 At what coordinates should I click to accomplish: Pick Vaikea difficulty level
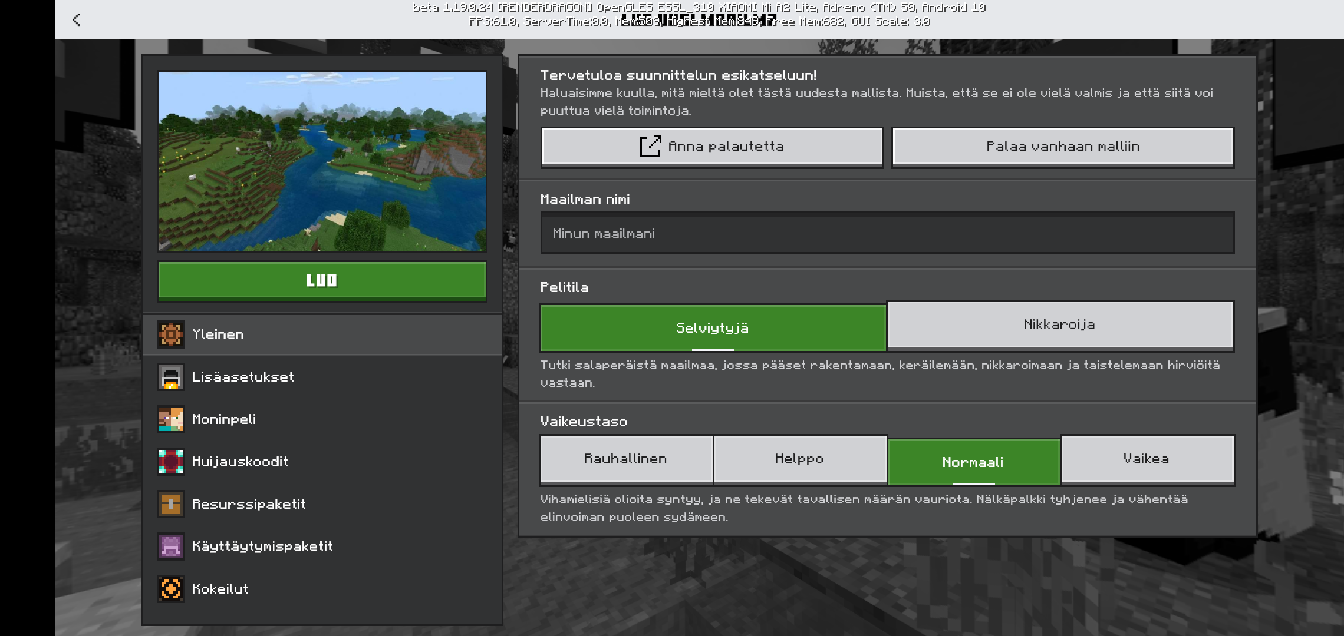(x=1146, y=459)
